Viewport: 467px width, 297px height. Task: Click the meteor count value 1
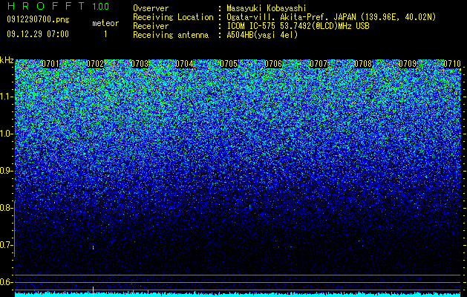click(x=105, y=34)
